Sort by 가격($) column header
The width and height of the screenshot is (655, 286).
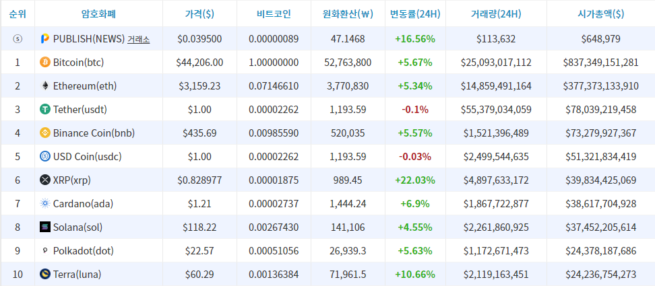(x=199, y=13)
